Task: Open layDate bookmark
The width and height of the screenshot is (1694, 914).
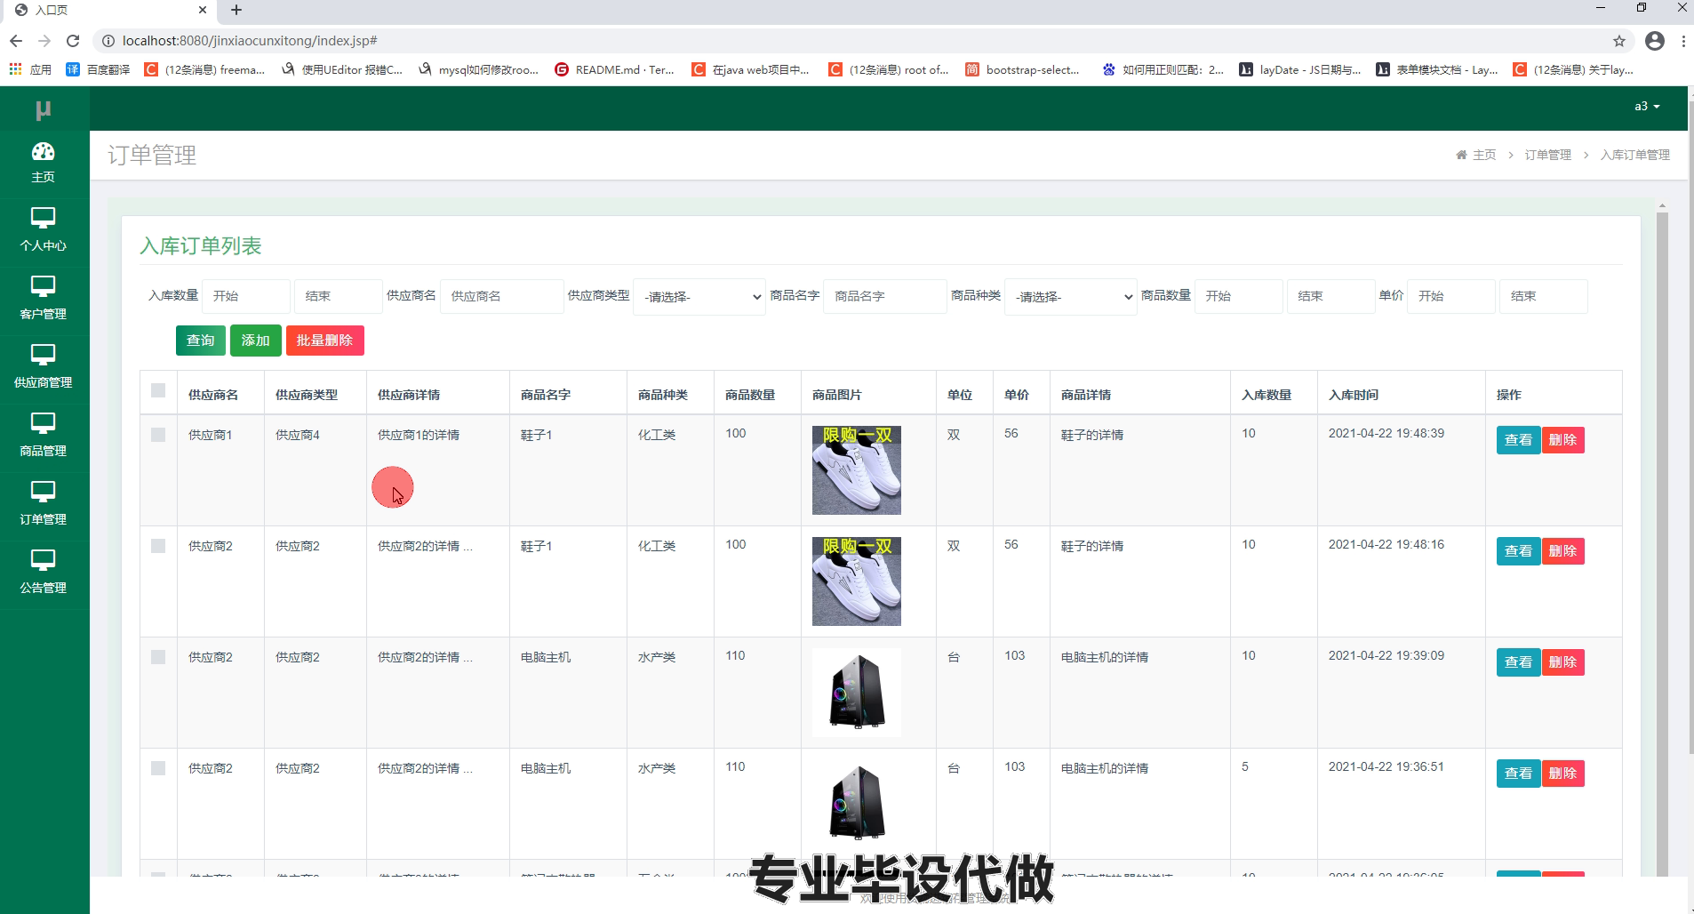Action: 1300,69
